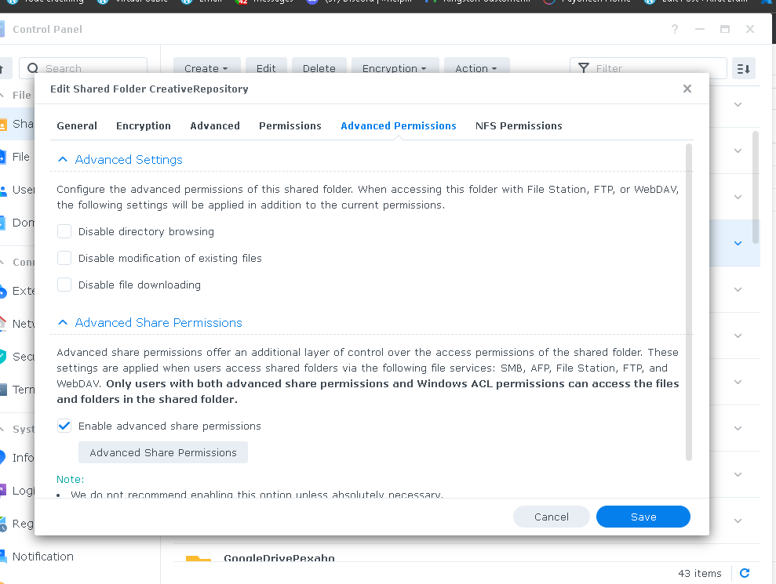Cancel the shared folder edit

coord(552,517)
